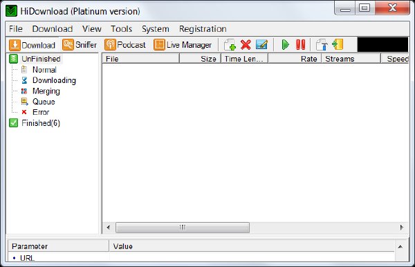Select the Finished(6) category

pos(41,123)
